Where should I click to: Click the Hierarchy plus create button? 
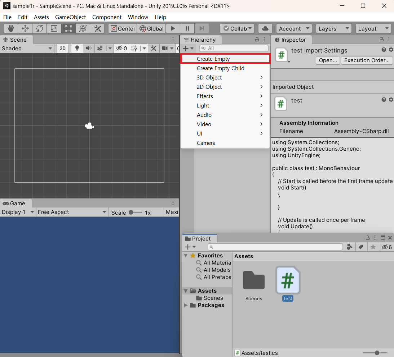(x=188, y=48)
